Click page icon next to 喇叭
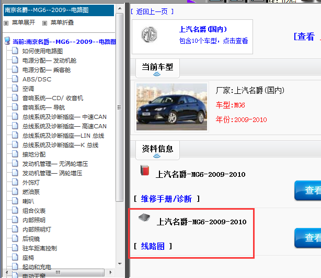This screenshot has width=321, height=278. click(15, 201)
